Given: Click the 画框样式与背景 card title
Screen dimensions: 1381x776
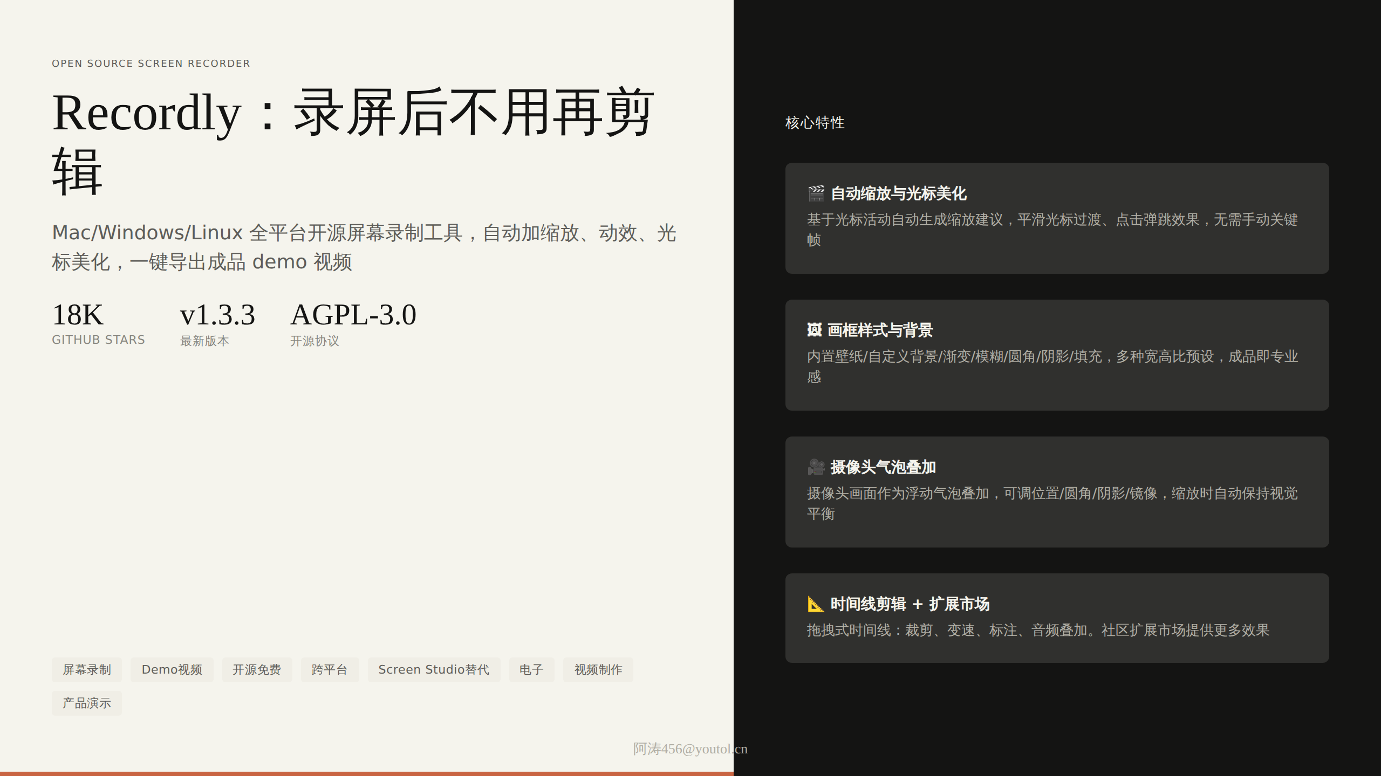Looking at the screenshot, I should pyautogui.click(x=880, y=330).
